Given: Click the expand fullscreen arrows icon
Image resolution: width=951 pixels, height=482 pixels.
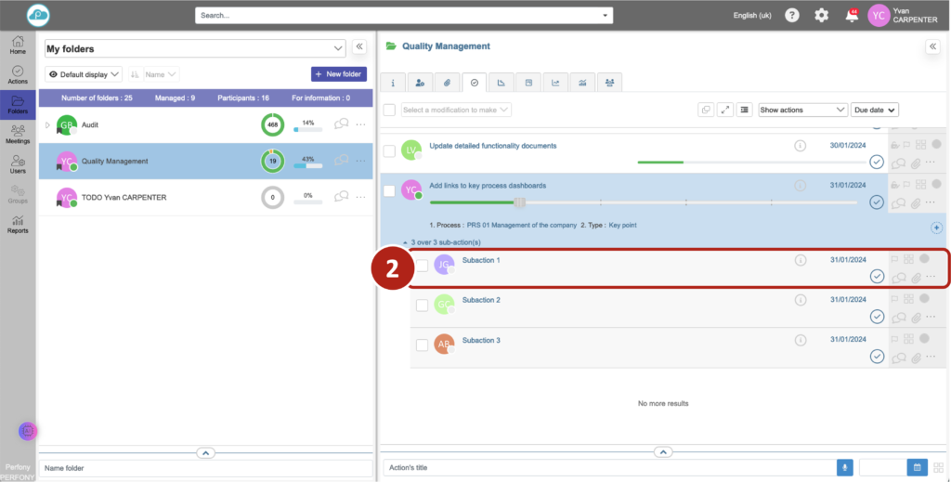Looking at the screenshot, I should pos(725,110).
